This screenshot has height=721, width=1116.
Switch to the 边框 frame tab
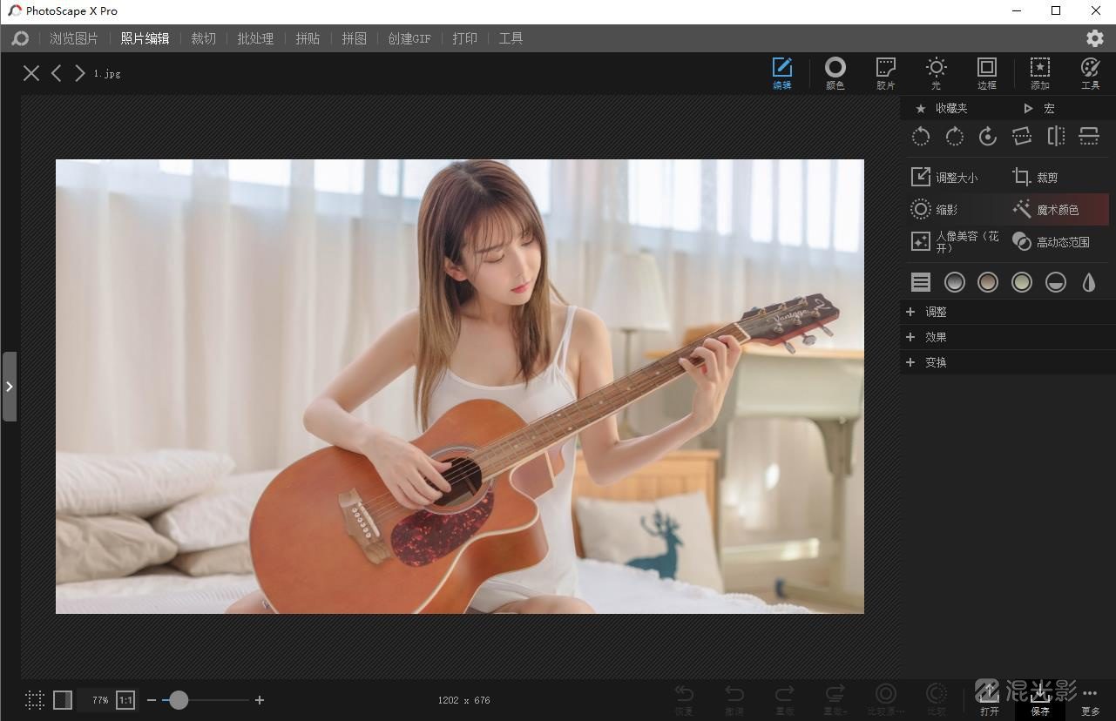click(987, 73)
